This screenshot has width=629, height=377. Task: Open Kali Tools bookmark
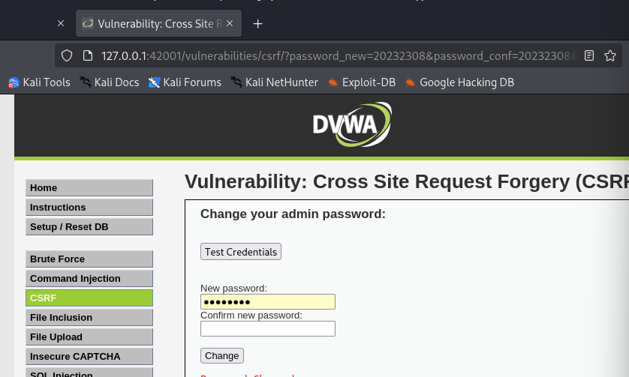(x=39, y=82)
